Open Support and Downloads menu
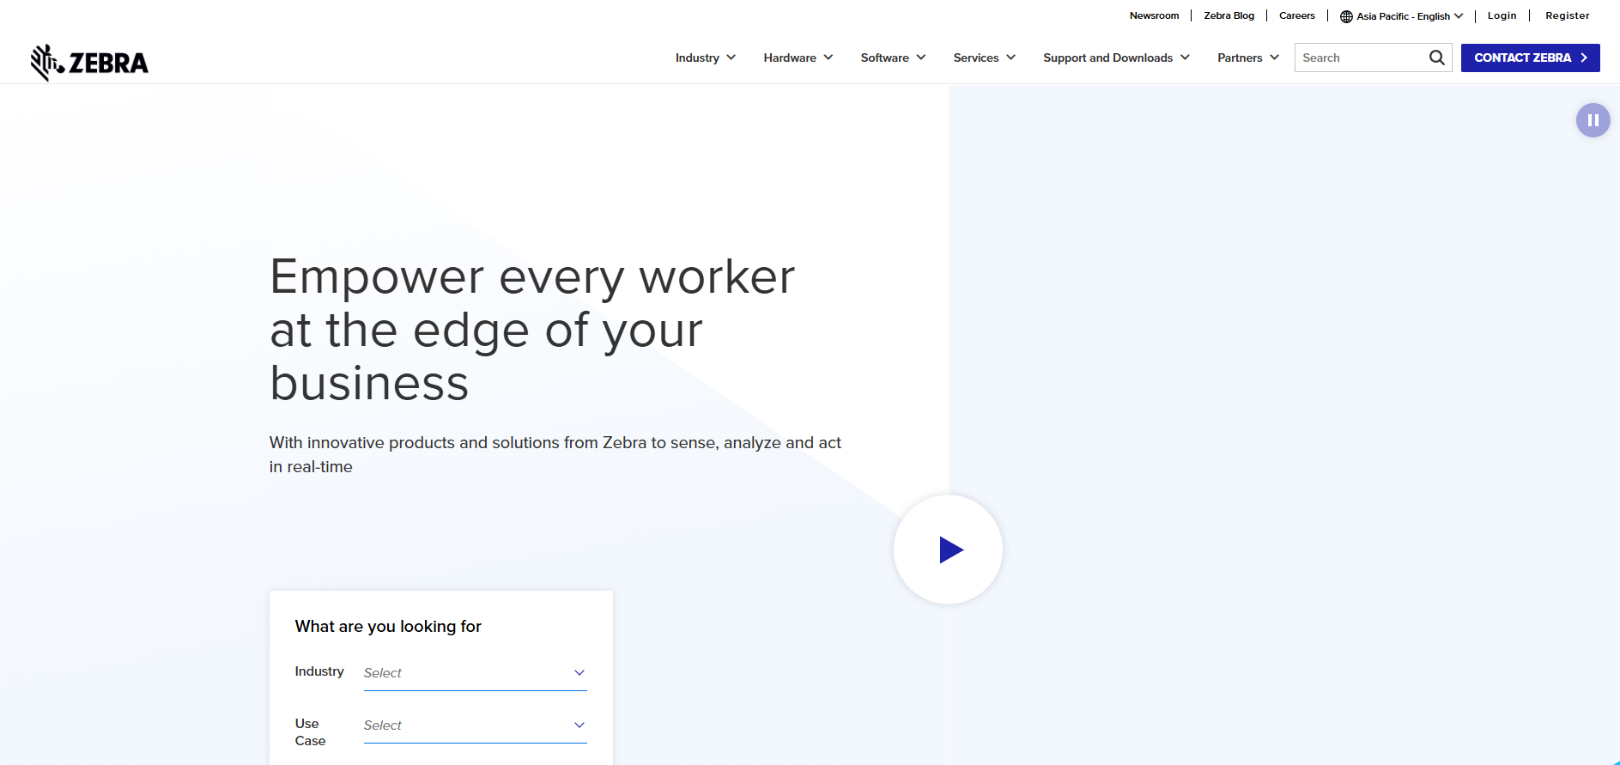The image size is (1620, 765). pyautogui.click(x=1115, y=58)
